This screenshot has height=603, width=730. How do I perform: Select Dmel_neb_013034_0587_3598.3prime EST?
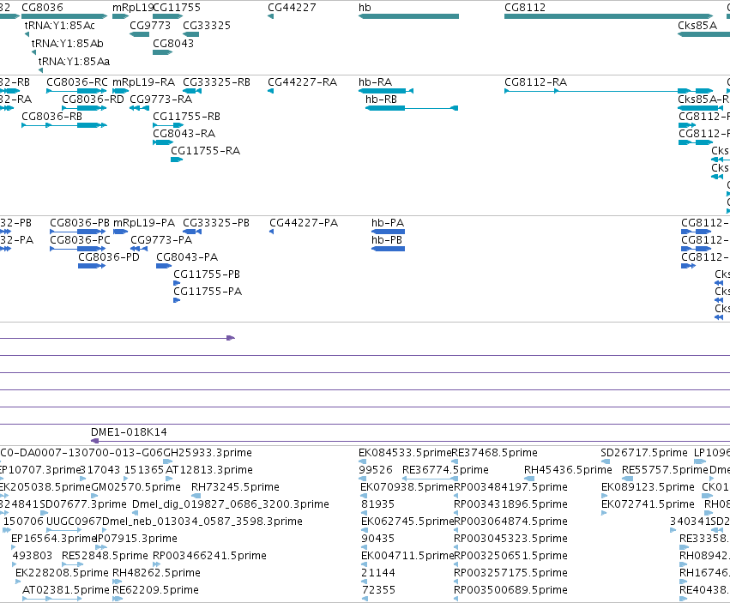tap(105, 530)
